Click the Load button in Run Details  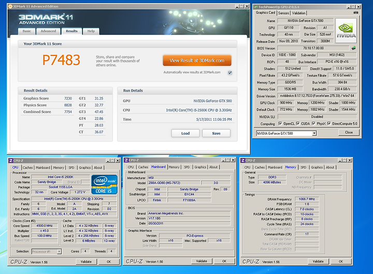click(185, 134)
